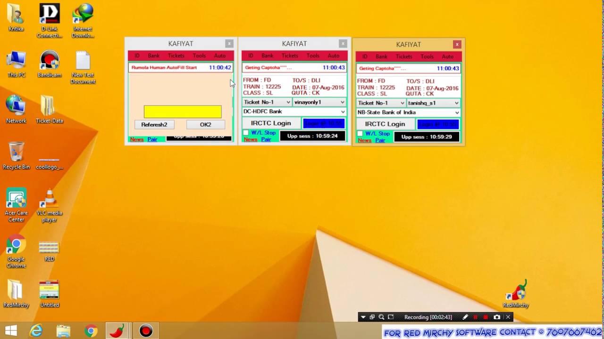Launch the Internet Download Manager shortcut
This screenshot has width=604, height=339.
83,21
